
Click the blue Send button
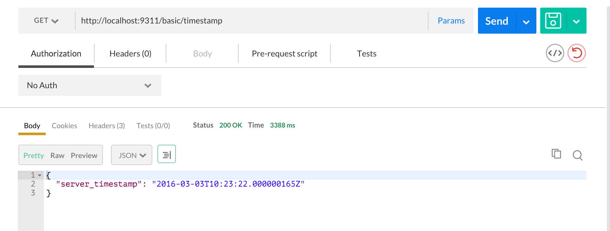tap(497, 21)
